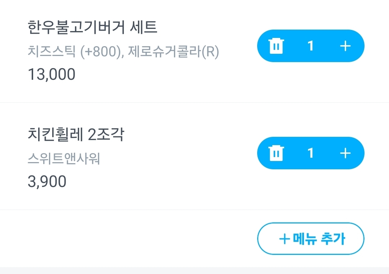Tap quantity number of 한우불고기버거 세트
Image resolution: width=389 pixels, height=274 pixels.
pos(310,46)
